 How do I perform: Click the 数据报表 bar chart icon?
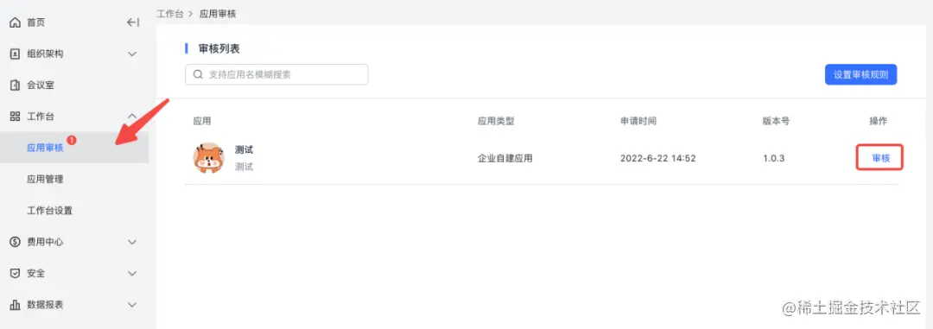pyautogui.click(x=16, y=305)
